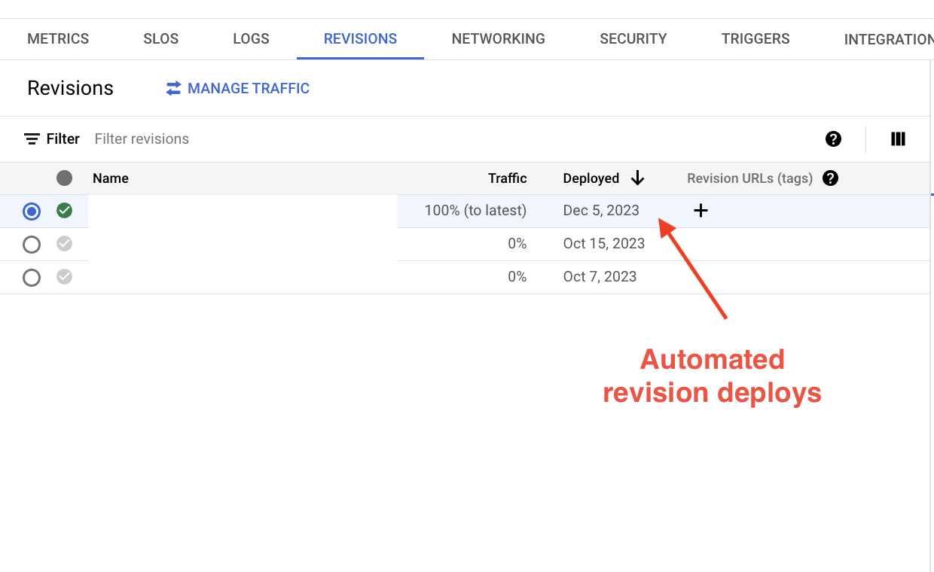Image resolution: width=934 pixels, height=572 pixels.
Task: Click gray status check for Oct 7 revision
Action: (65, 277)
